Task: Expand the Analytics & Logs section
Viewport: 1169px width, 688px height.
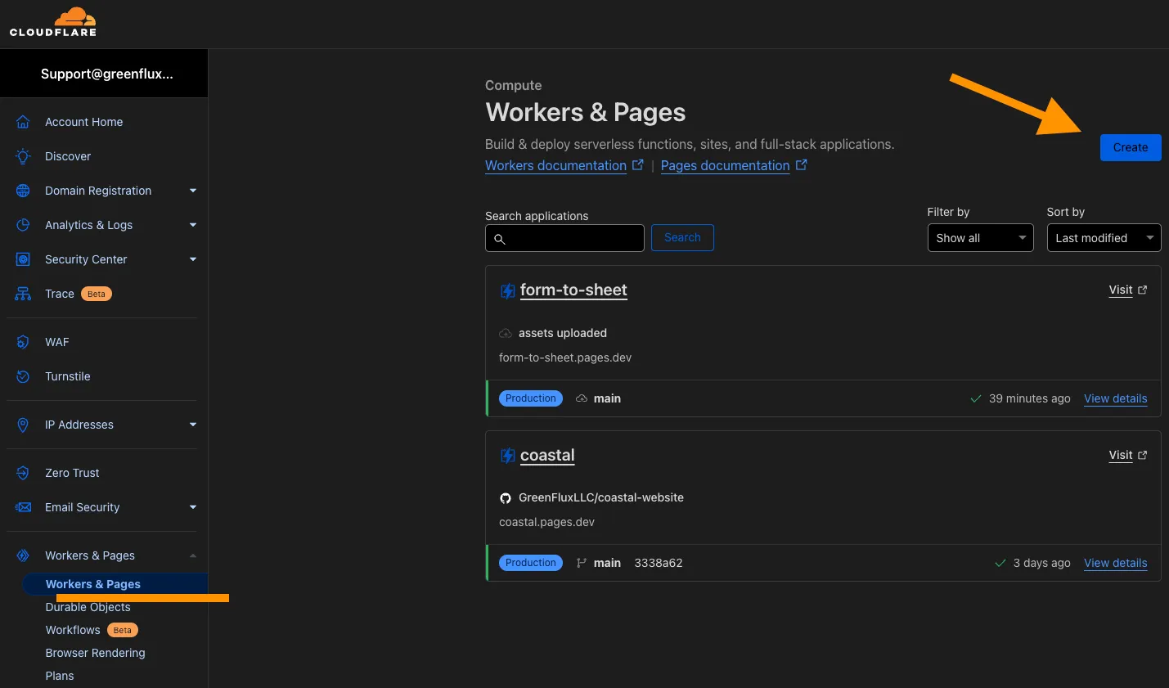Action: click(x=193, y=225)
